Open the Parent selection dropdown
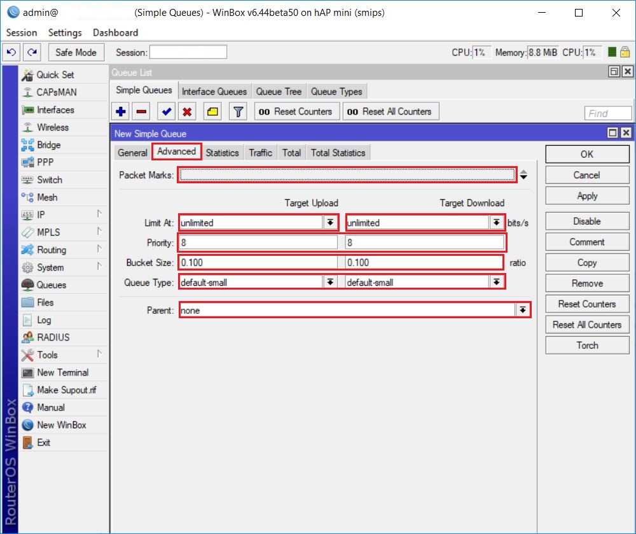 coord(523,310)
